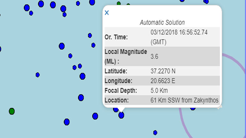Click the blue marker nearest the green marker
Viewport: 246px width, 138px height.
[x=66, y=122]
